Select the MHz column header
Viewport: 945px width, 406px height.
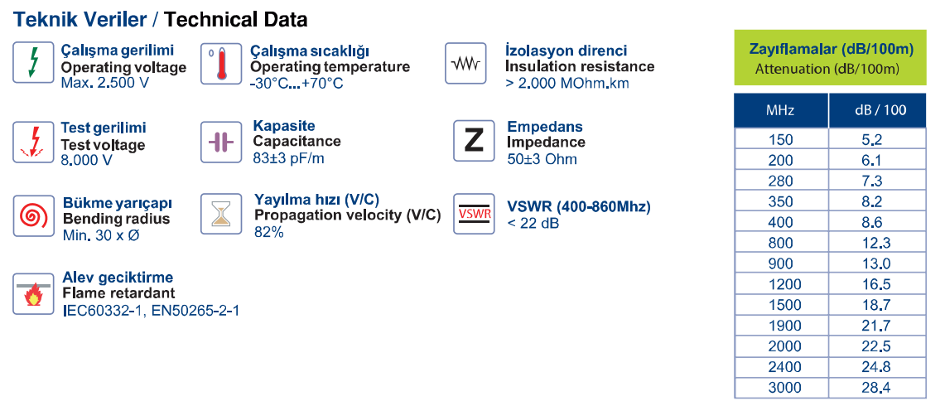pos(781,110)
